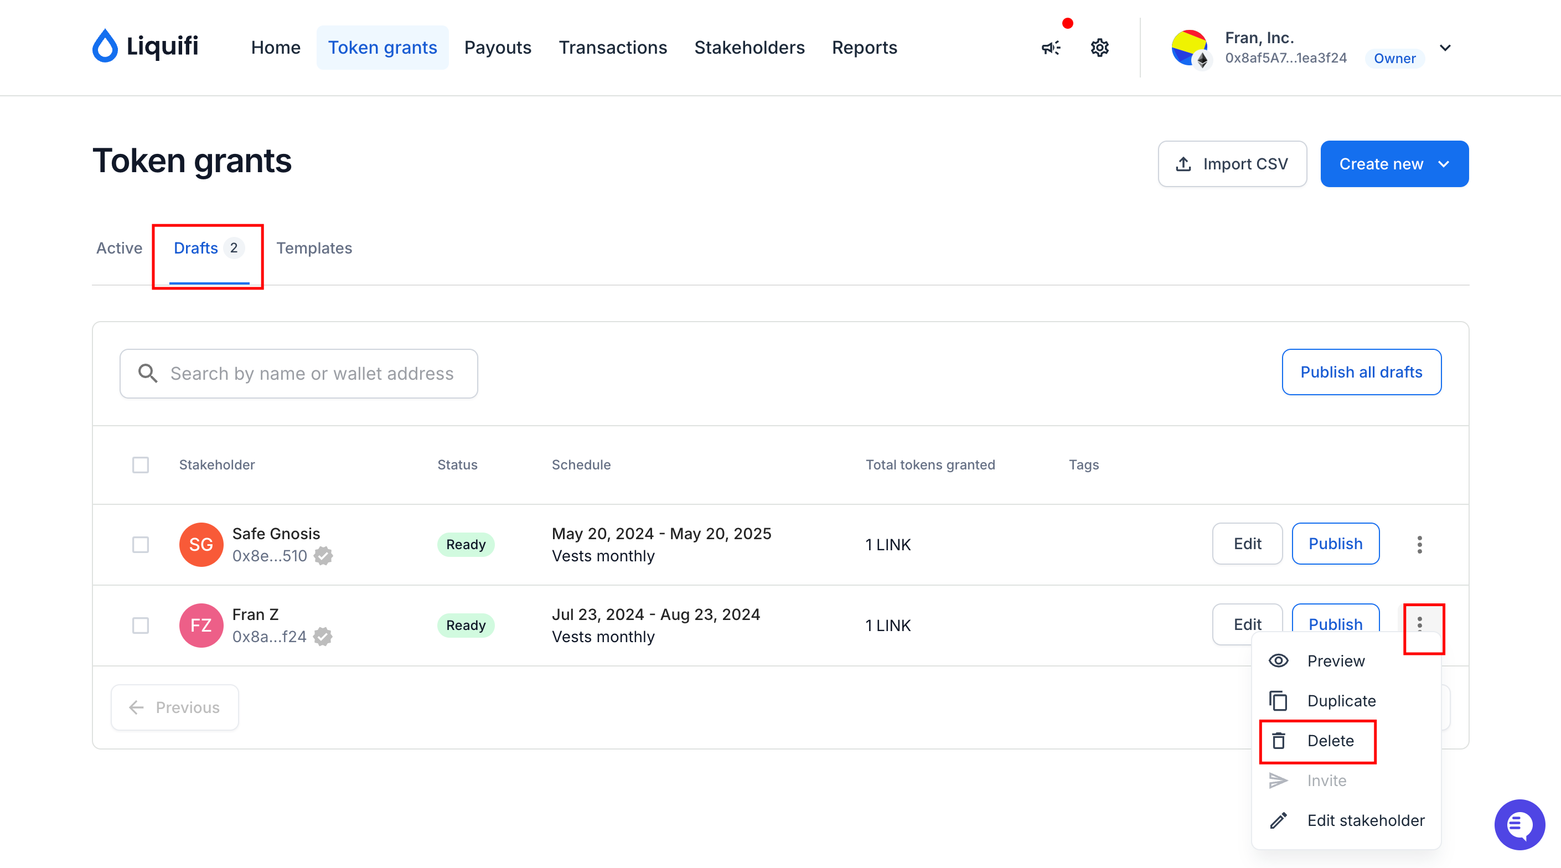
Task: Click the Previous pagination button
Action: tap(174, 707)
